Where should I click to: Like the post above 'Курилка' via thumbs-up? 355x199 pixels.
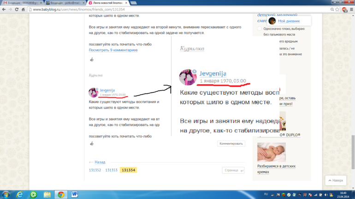[x=92, y=59]
